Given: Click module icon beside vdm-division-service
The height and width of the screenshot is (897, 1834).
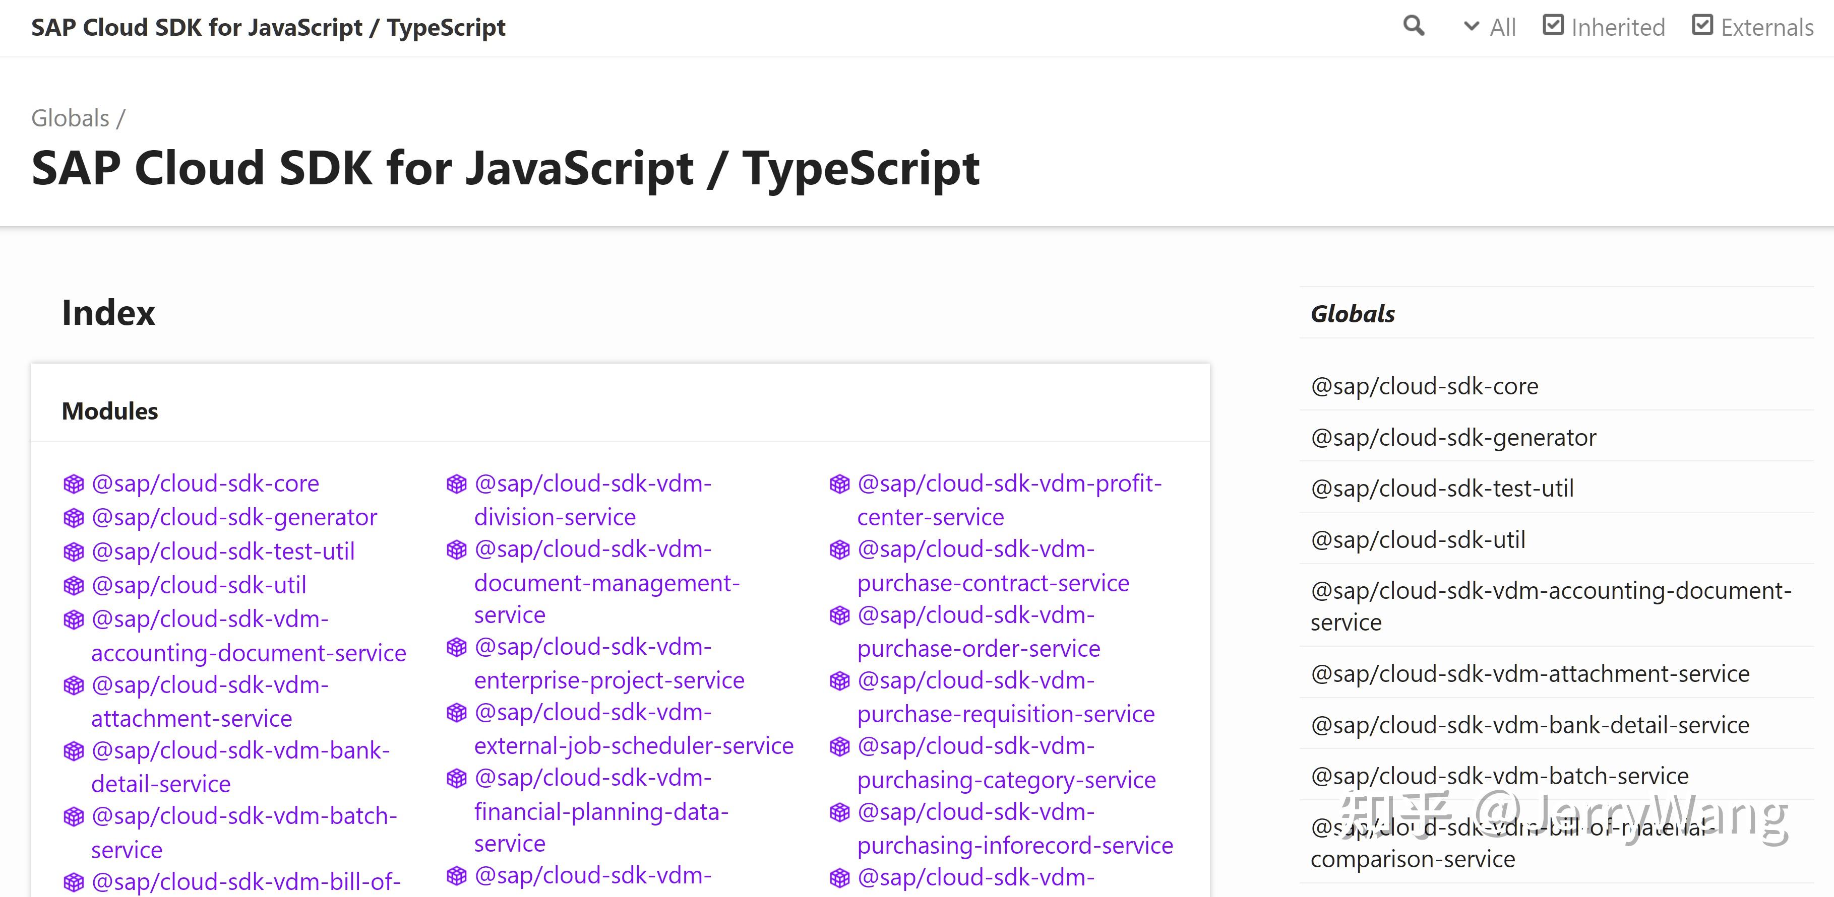Looking at the screenshot, I should pyautogui.click(x=456, y=485).
